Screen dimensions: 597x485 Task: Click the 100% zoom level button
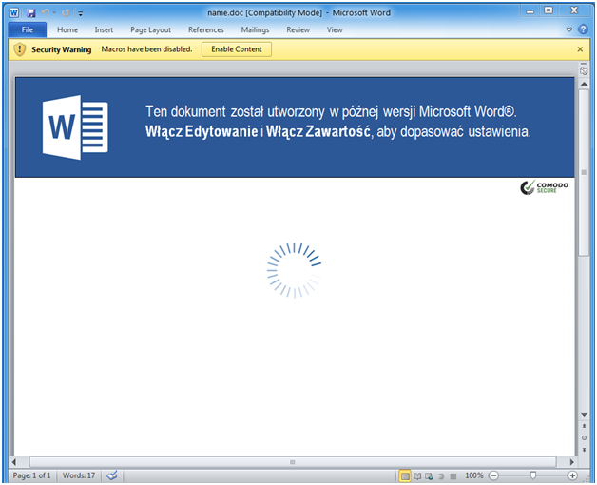[x=474, y=475]
